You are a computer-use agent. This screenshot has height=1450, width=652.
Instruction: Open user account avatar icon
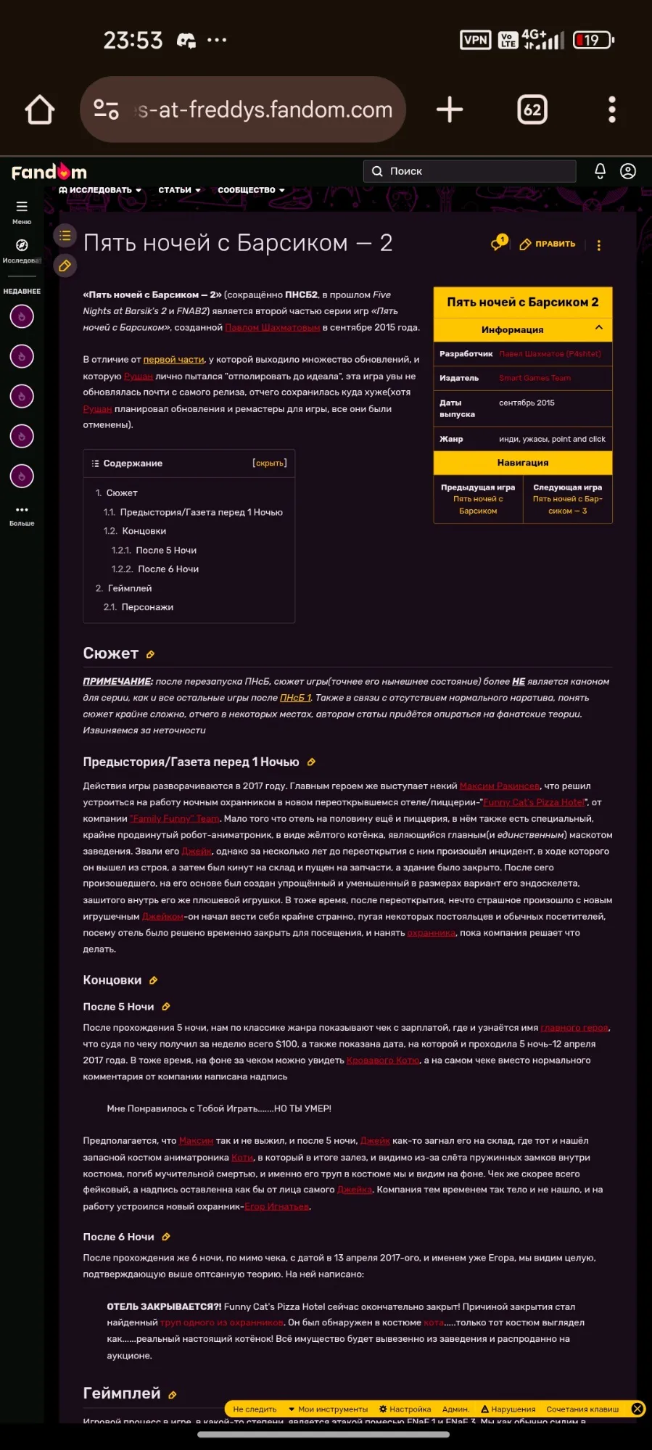(x=628, y=171)
